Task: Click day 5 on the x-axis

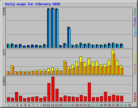Action: [25, 105]
